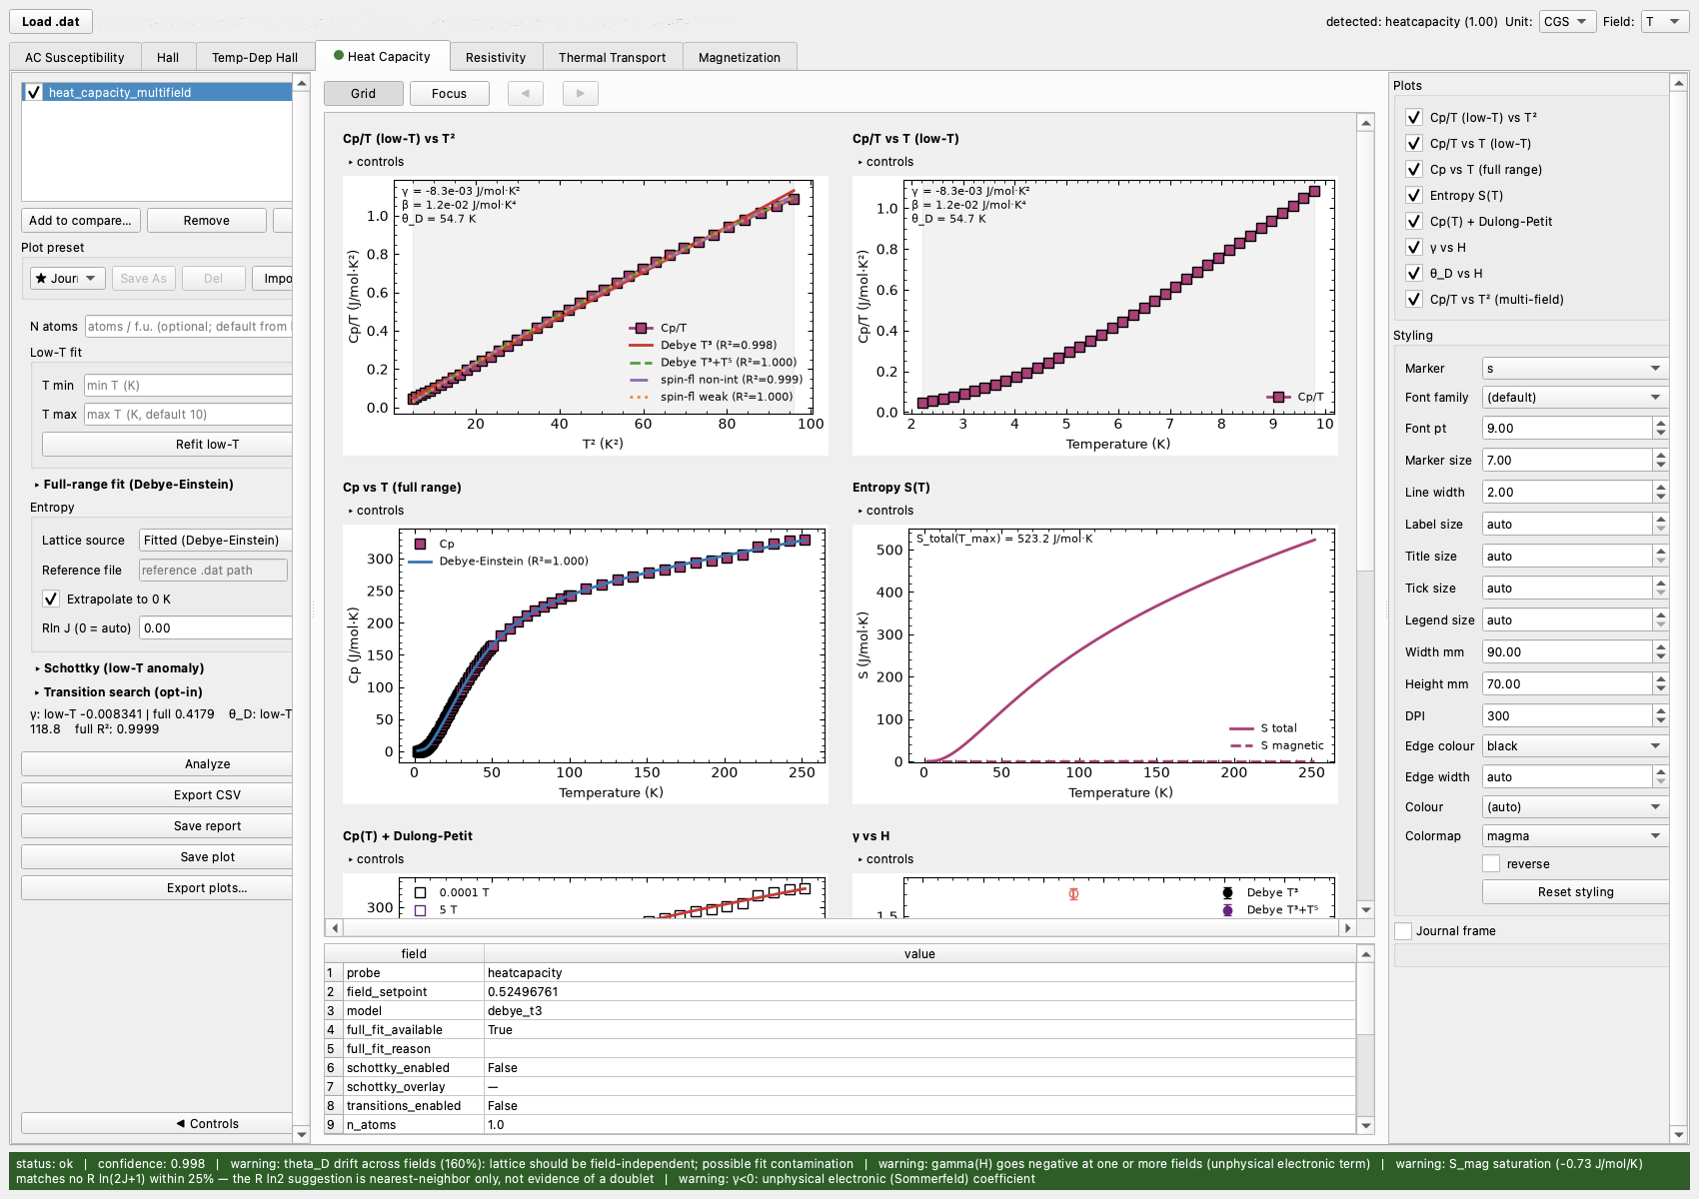Open Colour (auto) dropdown
Viewport: 1699px width, 1199px height.
point(1575,807)
